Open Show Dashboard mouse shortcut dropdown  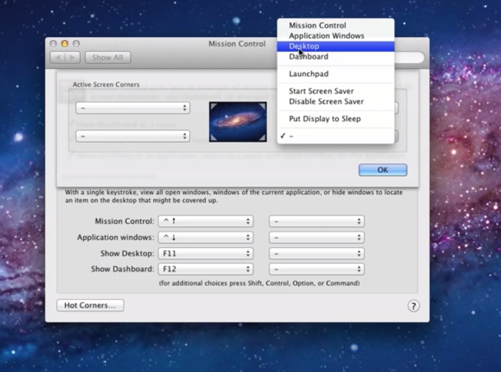click(x=316, y=269)
